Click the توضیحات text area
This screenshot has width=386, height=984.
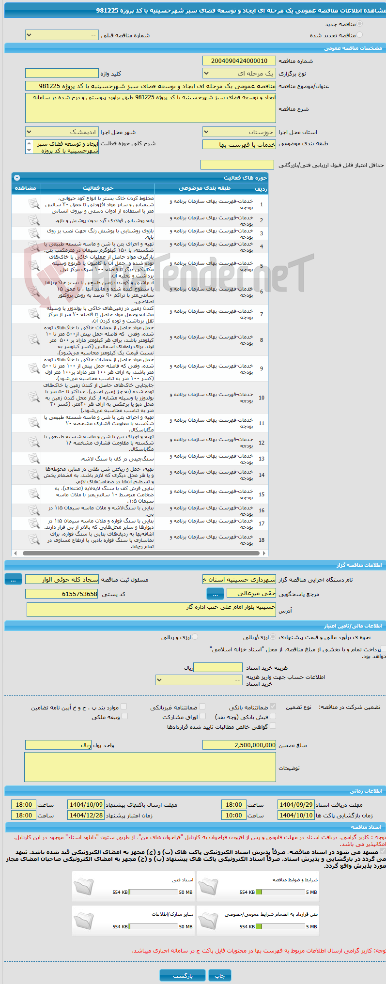[150, 767]
